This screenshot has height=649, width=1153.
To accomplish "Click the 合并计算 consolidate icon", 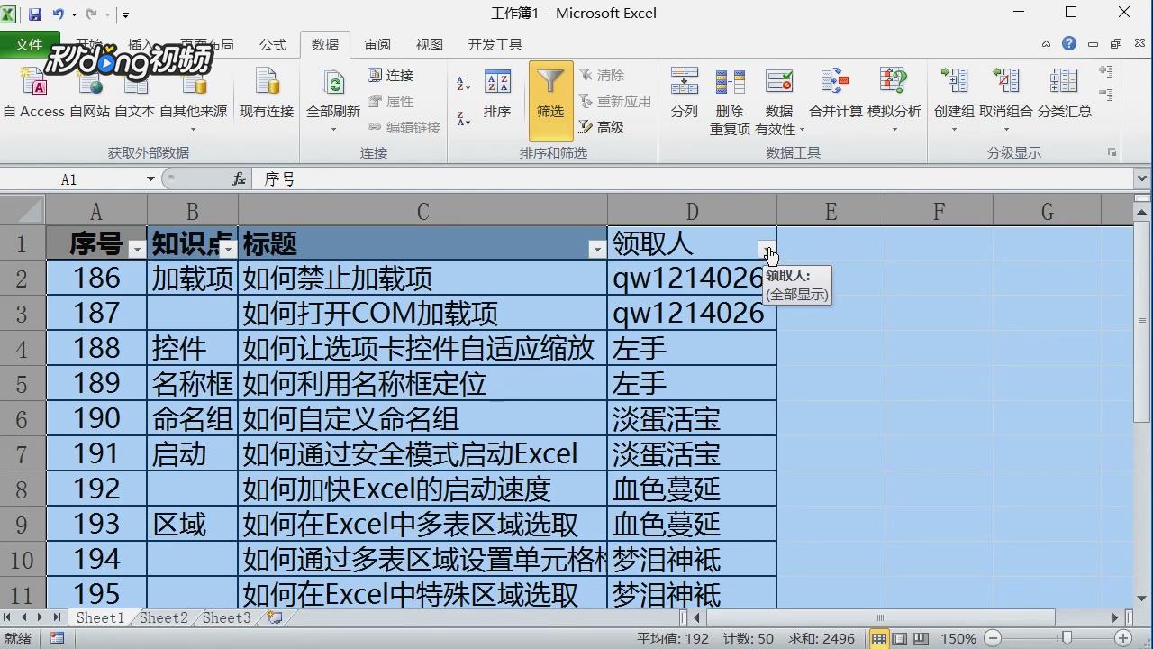I will [835, 81].
